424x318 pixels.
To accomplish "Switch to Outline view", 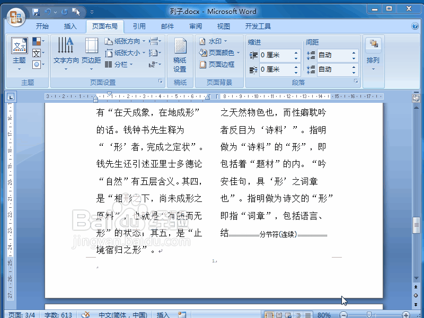I will coord(298,315).
